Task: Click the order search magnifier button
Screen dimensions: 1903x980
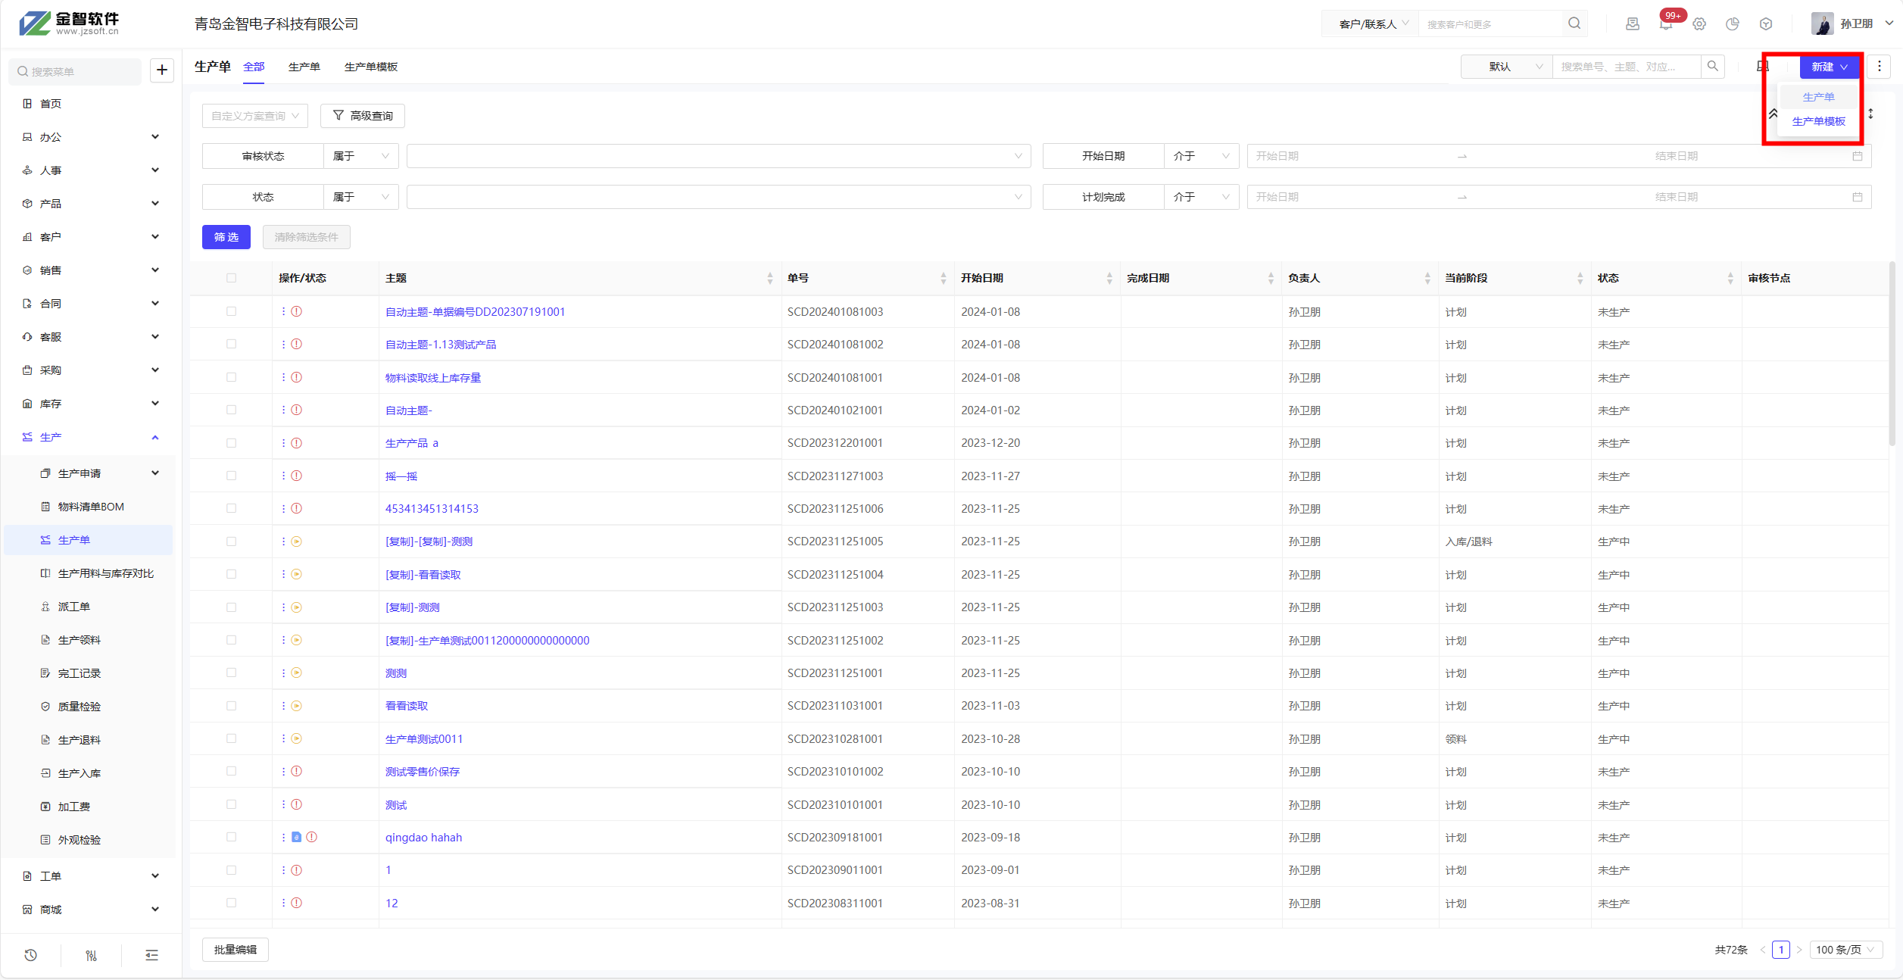Action: coord(1713,67)
